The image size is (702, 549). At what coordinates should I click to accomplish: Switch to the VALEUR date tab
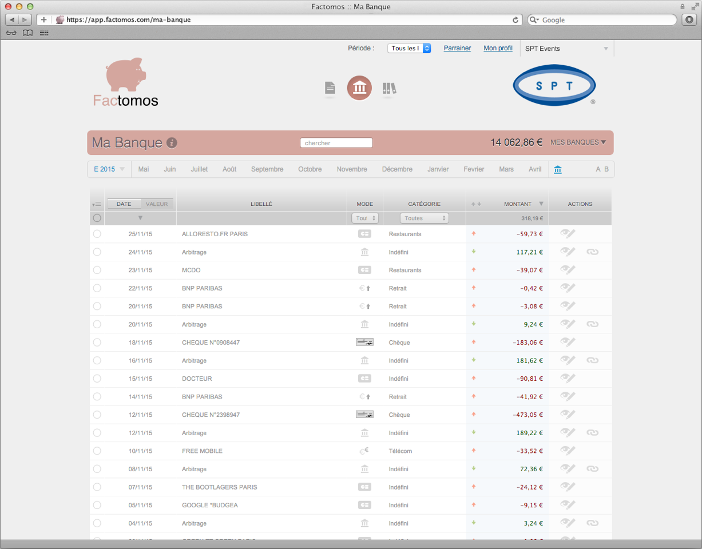[157, 204]
